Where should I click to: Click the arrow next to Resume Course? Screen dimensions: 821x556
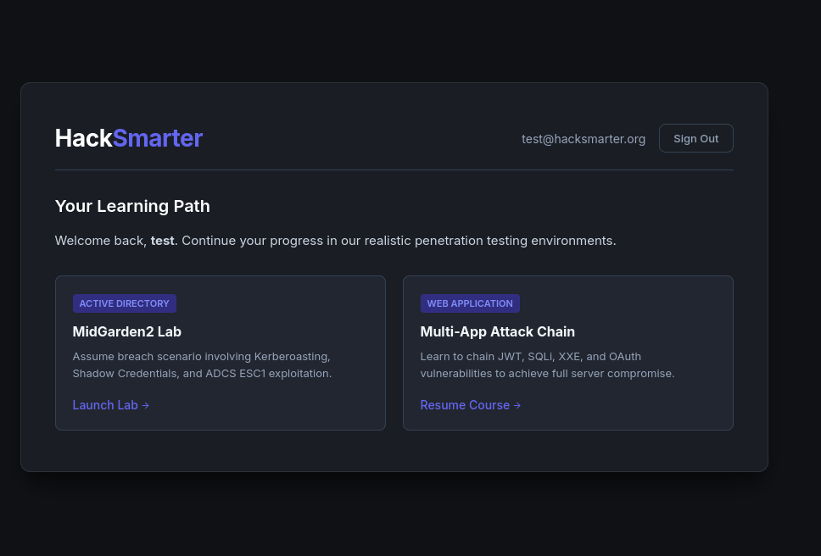pos(517,405)
